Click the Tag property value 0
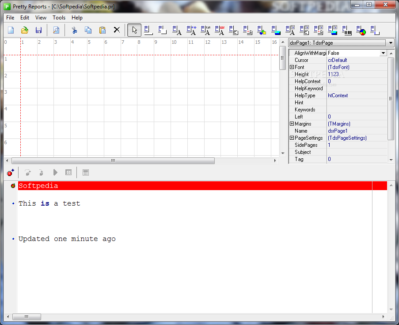Screen dimensions: 399x325 tap(357, 159)
